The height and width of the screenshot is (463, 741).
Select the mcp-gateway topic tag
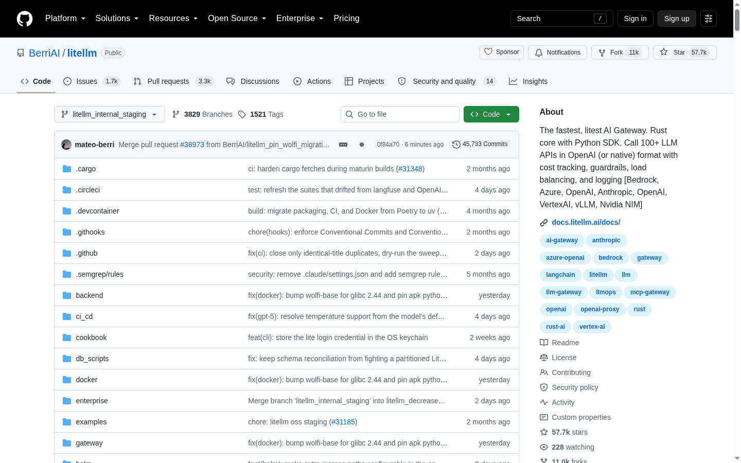650,292
